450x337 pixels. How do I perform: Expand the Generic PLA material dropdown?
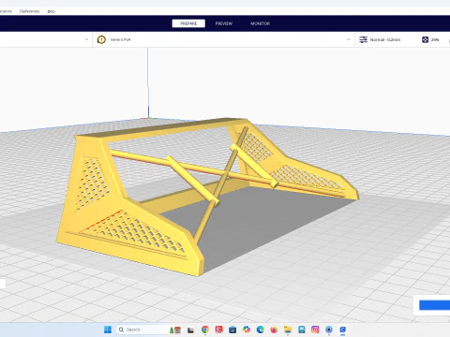(x=349, y=39)
